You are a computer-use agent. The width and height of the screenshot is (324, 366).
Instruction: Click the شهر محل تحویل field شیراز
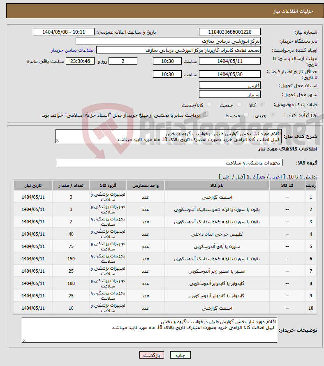230,95
